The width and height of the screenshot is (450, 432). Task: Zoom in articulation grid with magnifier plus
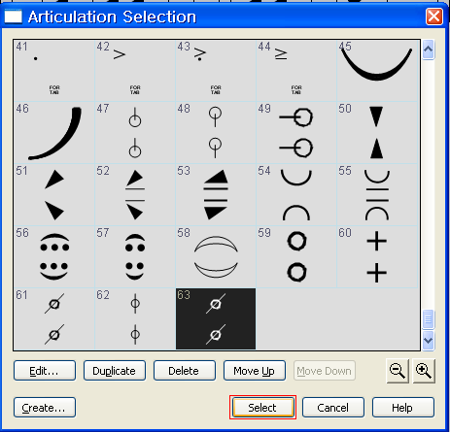click(x=424, y=371)
